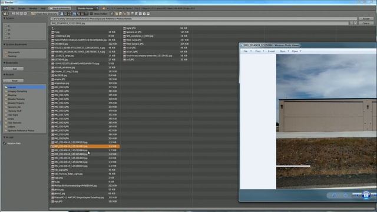Select the file LED_Runway_Edge_Light.jpg

point(68,174)
